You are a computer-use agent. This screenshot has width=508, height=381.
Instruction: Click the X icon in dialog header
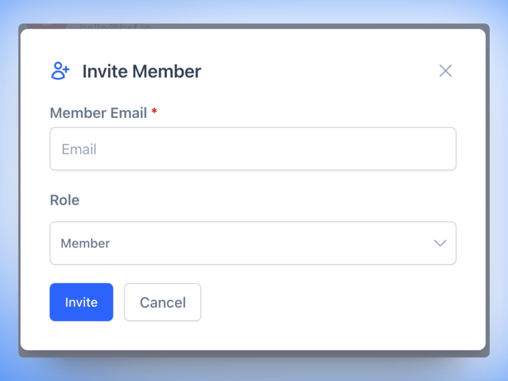[x=445, y=71]
